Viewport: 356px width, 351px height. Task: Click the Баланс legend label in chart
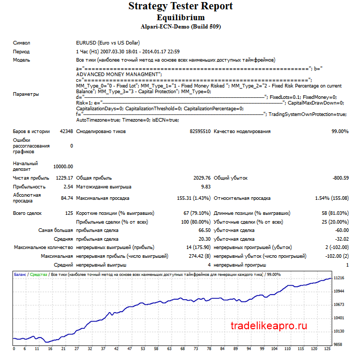tap(20, 274)
